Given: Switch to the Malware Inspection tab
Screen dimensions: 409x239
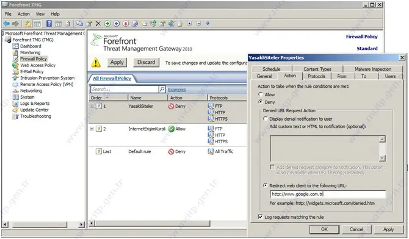Looking at the screenshot, I should pos(373,69).
